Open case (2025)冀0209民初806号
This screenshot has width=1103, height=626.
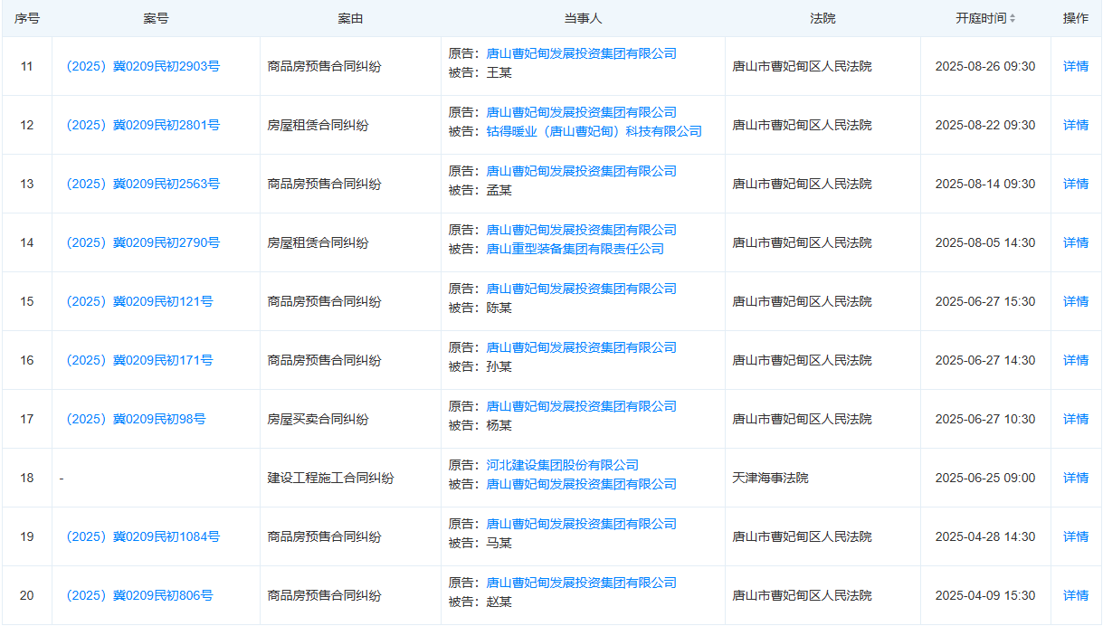pos(139,595)
